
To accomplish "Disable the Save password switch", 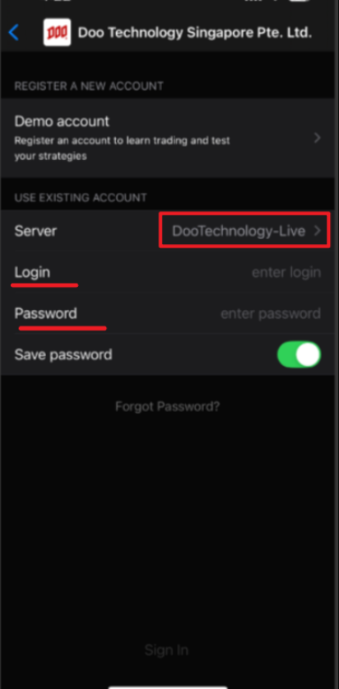I will (299, 354).
